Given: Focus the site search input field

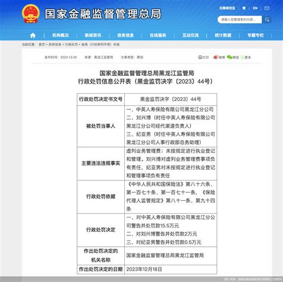Looking at the screenshot, I should (x=239, y=20).
